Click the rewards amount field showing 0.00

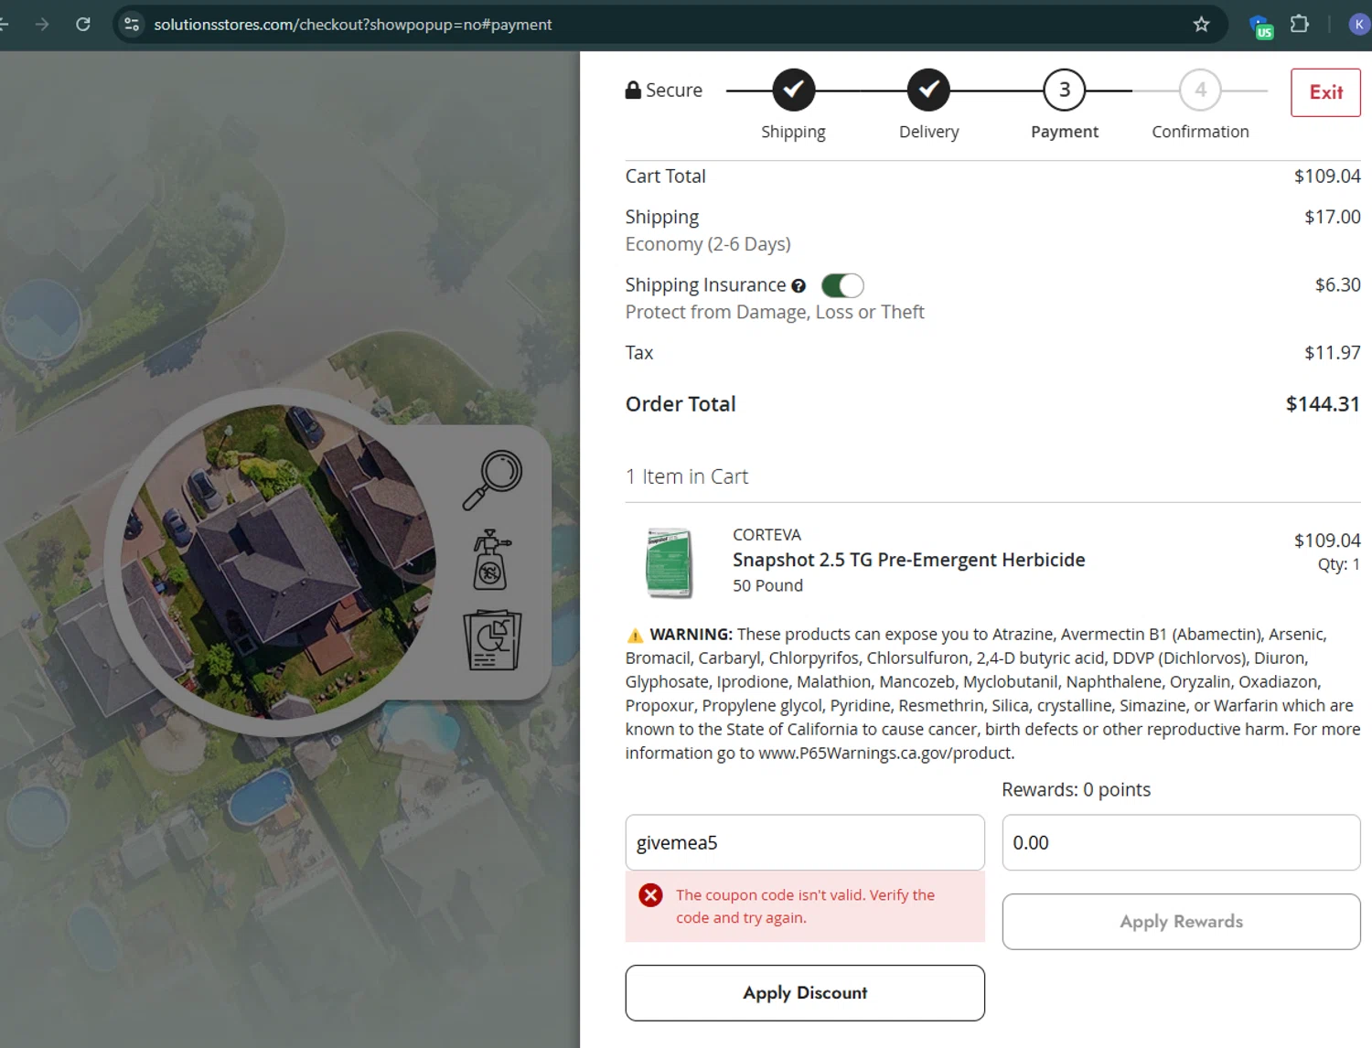tap(1182, 842)
